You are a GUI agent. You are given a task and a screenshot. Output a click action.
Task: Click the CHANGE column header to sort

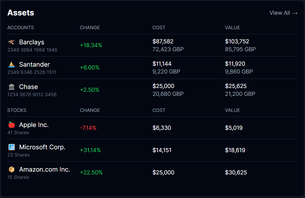point(90,28)
